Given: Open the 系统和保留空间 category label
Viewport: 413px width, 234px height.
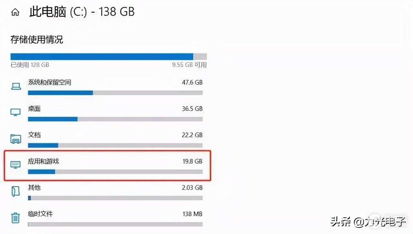Looking at the screenshot, I should pos(49,83).
